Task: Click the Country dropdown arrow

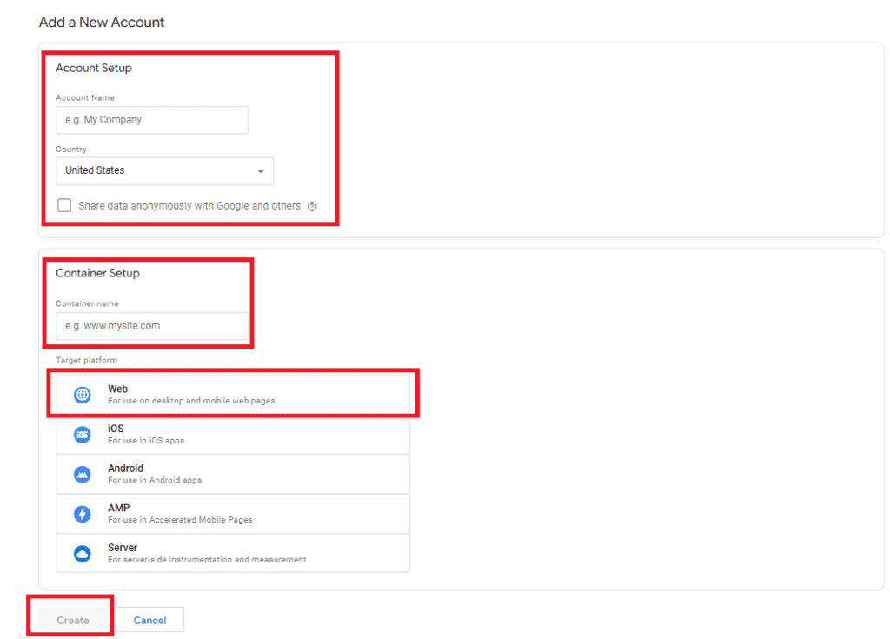Action: (261, 170)
